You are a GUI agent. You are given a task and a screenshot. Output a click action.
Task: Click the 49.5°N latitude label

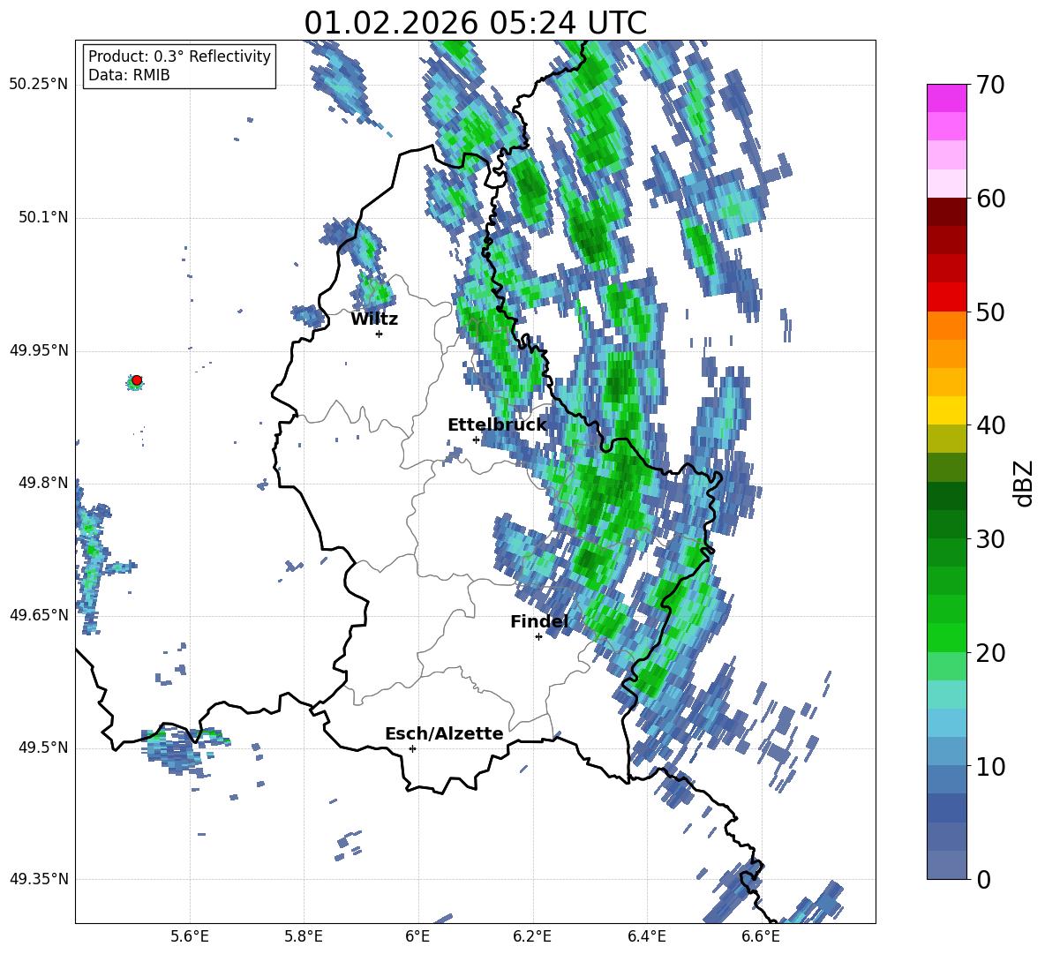(42, 747)
